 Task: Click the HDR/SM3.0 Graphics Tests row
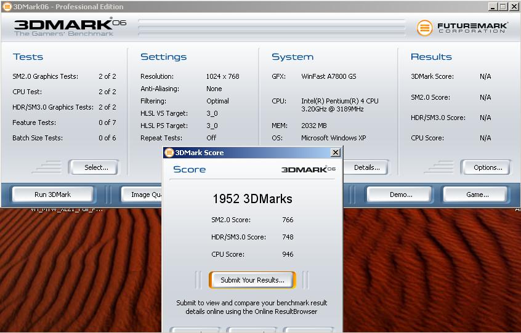[x=64, y=107]
